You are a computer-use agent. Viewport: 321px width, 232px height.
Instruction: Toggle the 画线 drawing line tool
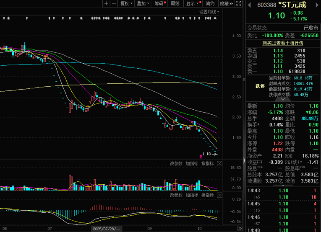click(x=175, y=3)
